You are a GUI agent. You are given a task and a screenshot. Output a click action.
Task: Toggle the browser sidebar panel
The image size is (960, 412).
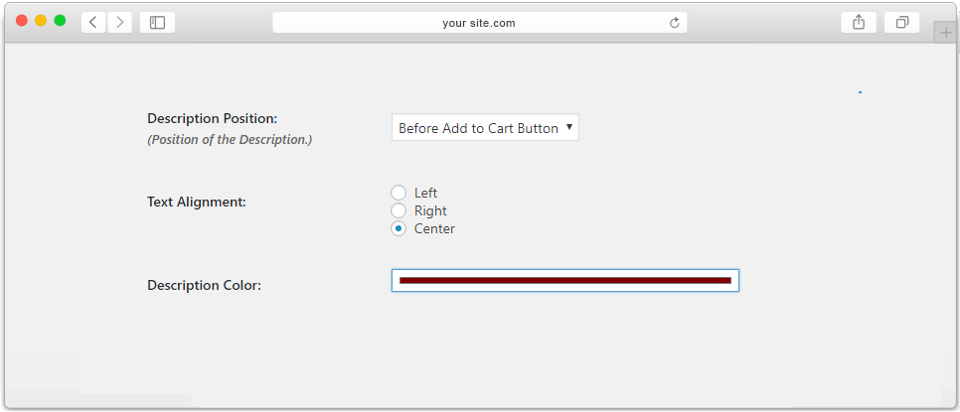[x=157, y=23]
